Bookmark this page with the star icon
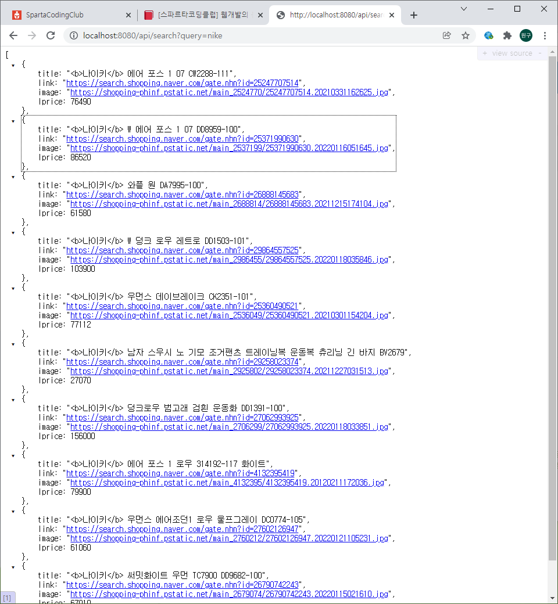This screenshot has height=604, width=558. (x=466, y=35)
